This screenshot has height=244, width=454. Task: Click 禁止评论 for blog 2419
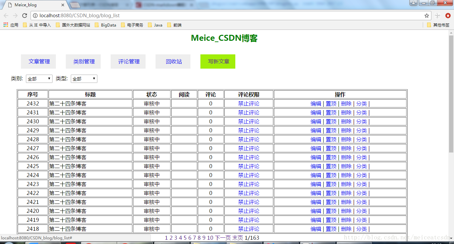[249, 220]
